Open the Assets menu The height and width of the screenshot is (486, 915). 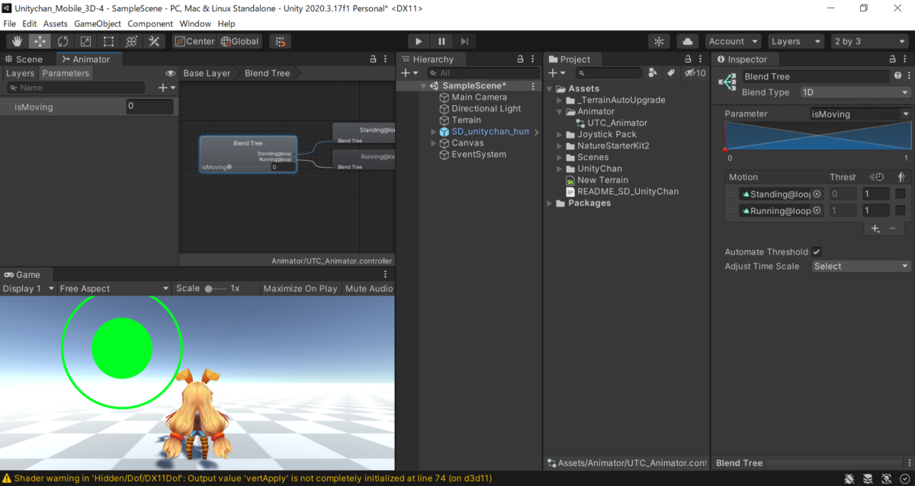point(56,24)
